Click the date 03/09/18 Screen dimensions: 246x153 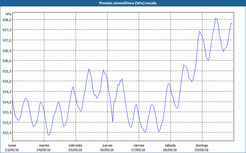[x=12, y=150]
